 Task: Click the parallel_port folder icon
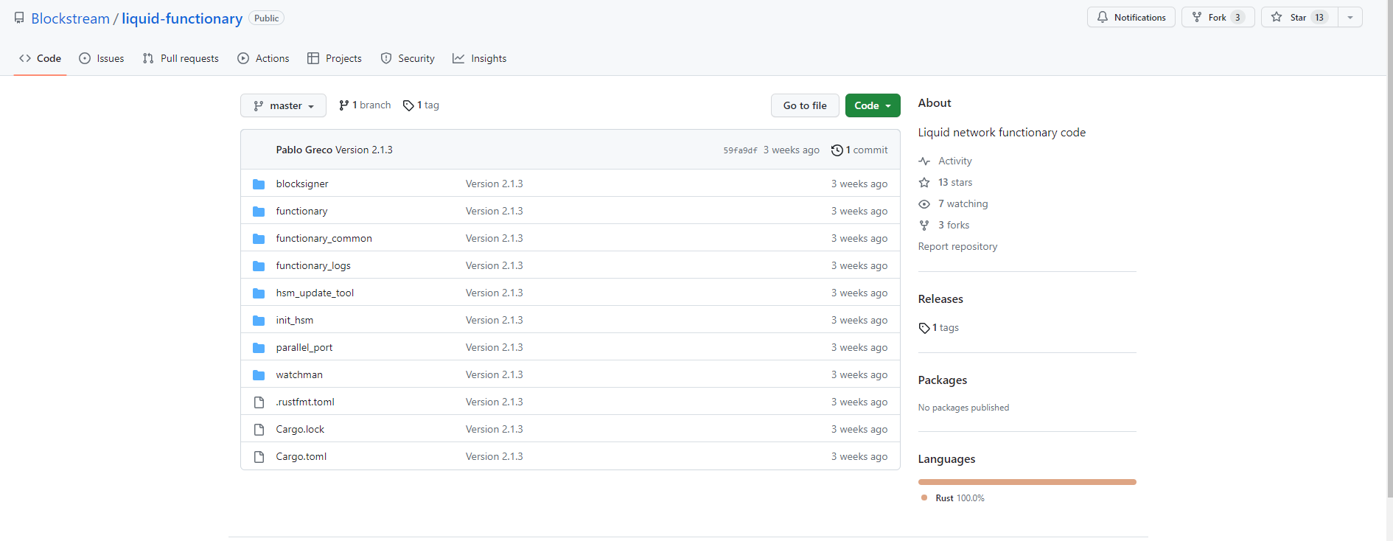[x=259, y=348]
